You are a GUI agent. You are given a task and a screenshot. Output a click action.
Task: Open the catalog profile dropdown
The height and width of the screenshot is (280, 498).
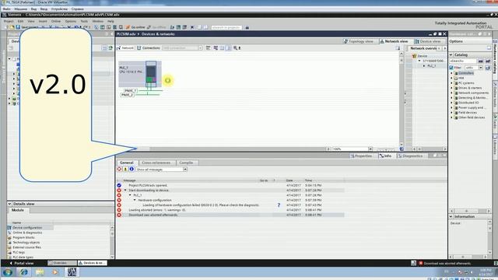[x=481, y=68]
